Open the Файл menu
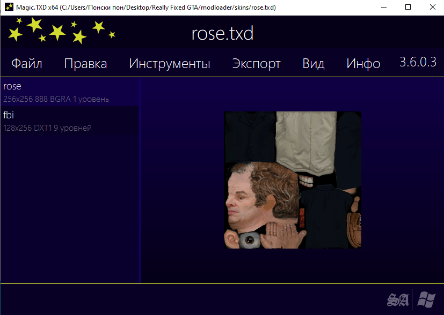The width and height of the screenshot is (444, 315). coord(27,63)
